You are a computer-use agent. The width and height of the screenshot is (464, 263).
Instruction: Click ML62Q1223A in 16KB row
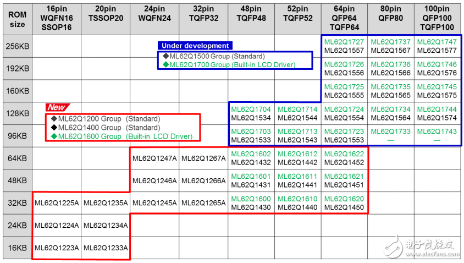[x=57, y=248]
